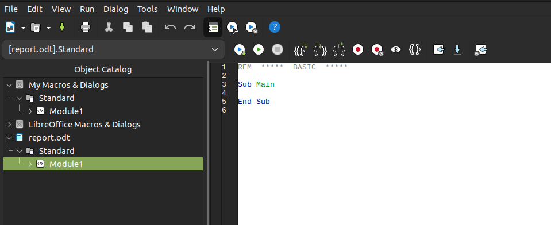
Task: Click the Object Catalog panel title
Action: (x=103, y=69)
